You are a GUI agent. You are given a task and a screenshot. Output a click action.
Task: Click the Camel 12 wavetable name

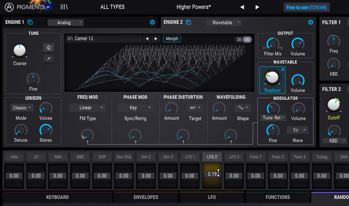pyautogui.click(x=84, y=38)
